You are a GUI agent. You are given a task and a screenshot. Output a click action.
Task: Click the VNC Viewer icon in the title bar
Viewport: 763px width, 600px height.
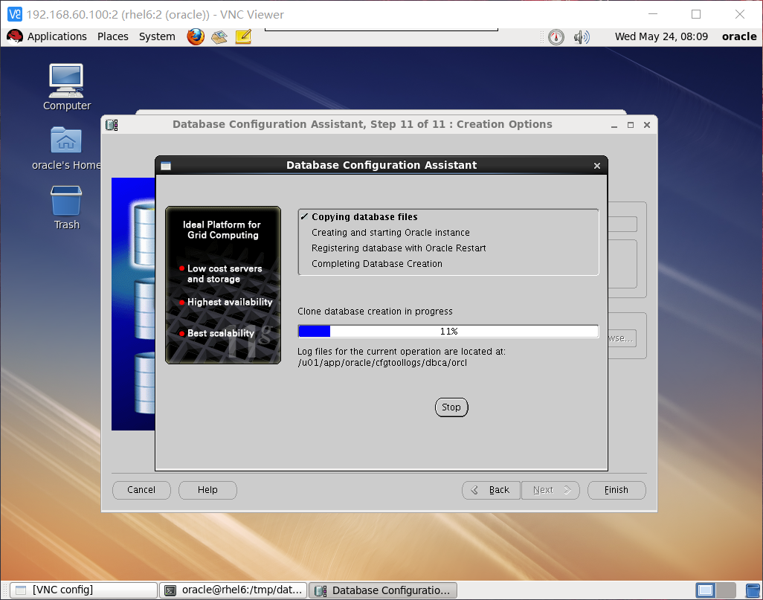coord(14,14)
